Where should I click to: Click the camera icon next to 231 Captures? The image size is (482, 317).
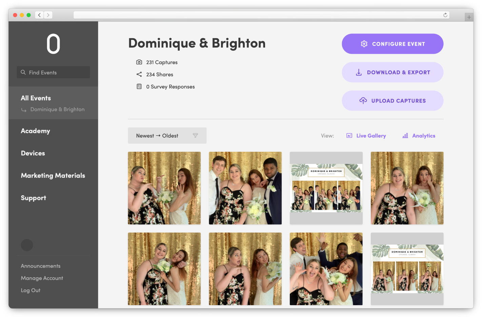point(139,62)
